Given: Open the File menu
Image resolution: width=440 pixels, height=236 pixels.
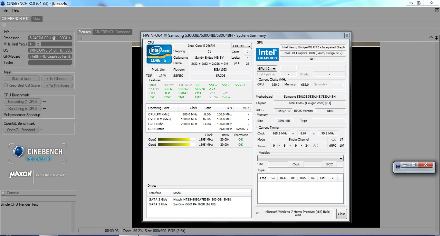Looking at the screenshot, I should 5,10.
